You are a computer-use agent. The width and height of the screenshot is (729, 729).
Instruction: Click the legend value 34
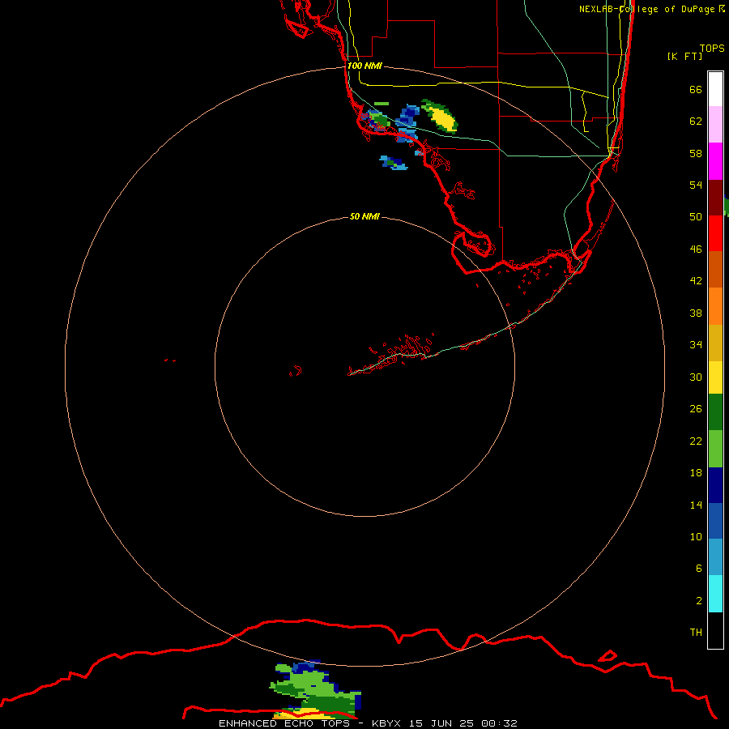point(696,344)
